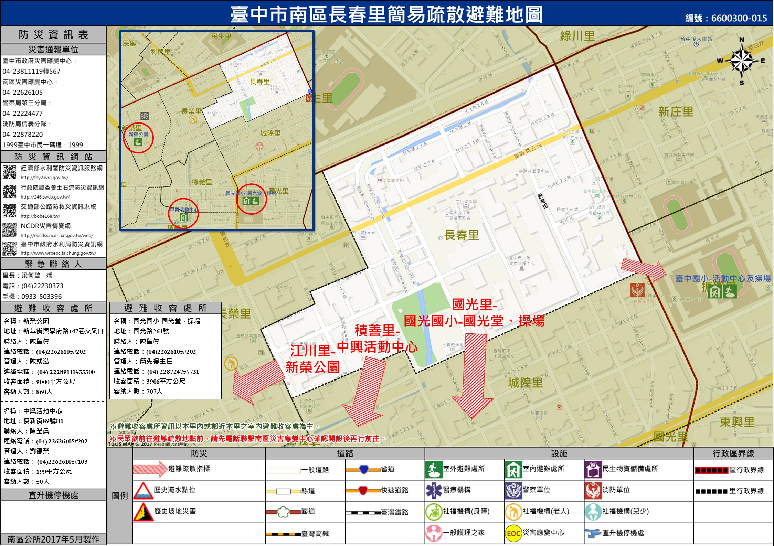Open the fhy2.wra.gov.tw water resources link

[x=44, y=178]
